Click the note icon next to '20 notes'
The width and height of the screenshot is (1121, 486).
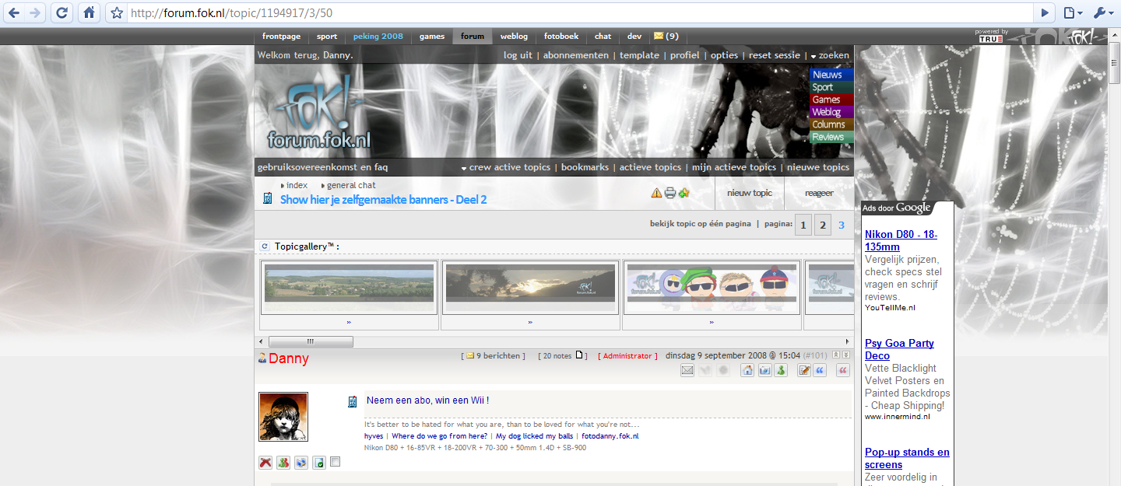click(578, 355)
